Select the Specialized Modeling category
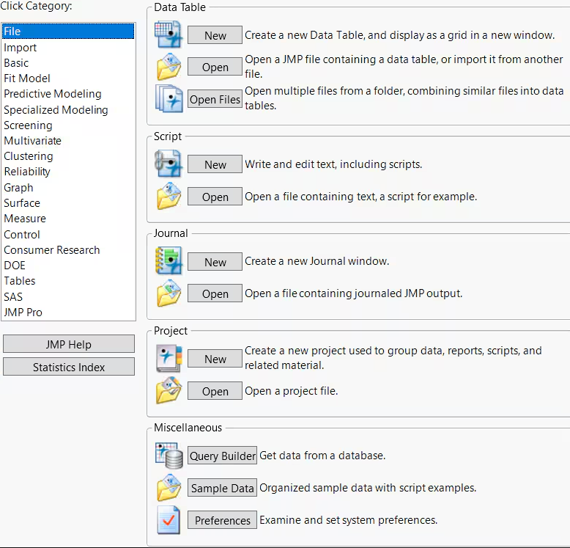Viewport: 570px width, 548px height. click(x=68, y=110)
